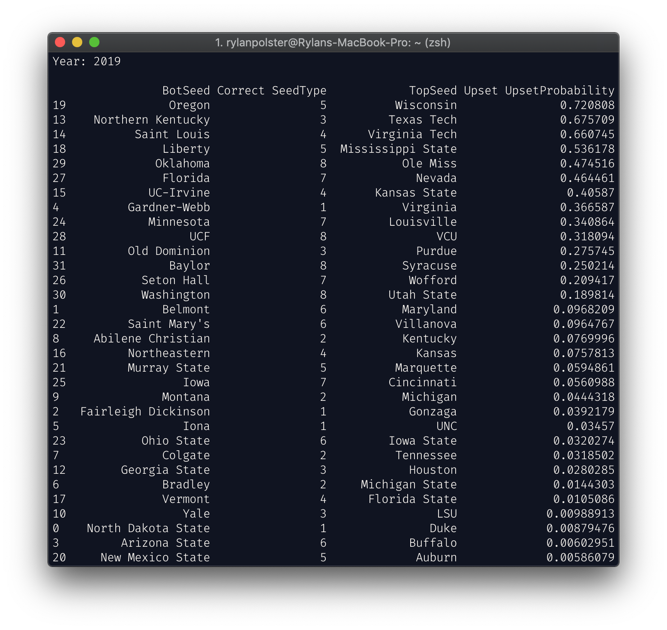
Task: Click the SeedType column header
Action: 299,91
